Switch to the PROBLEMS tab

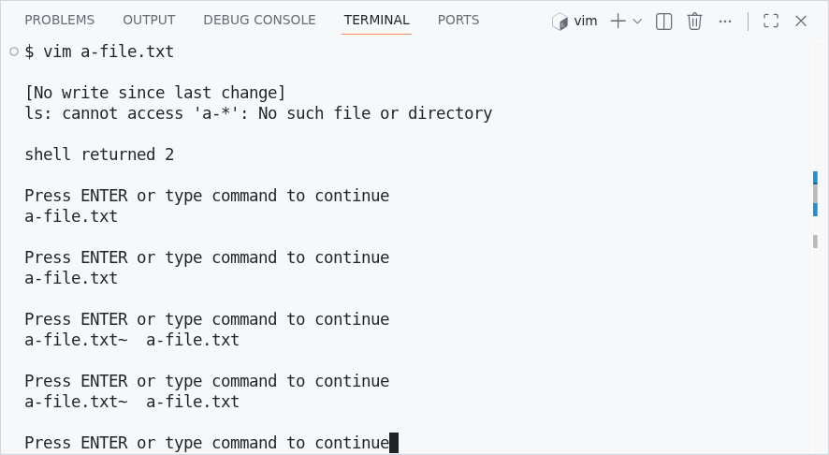click(x=60, y=20)
